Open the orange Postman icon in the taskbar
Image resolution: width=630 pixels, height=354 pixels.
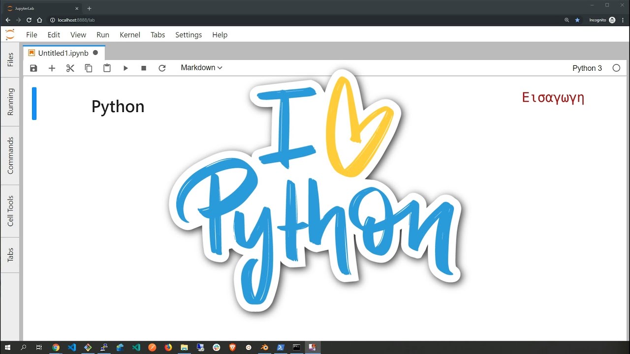pyautogui.click(x=152, y=348)
